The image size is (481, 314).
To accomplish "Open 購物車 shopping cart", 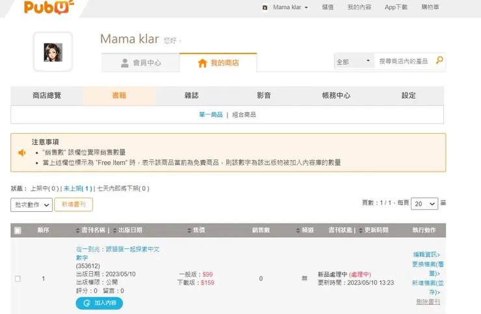I will coord(430,7).
